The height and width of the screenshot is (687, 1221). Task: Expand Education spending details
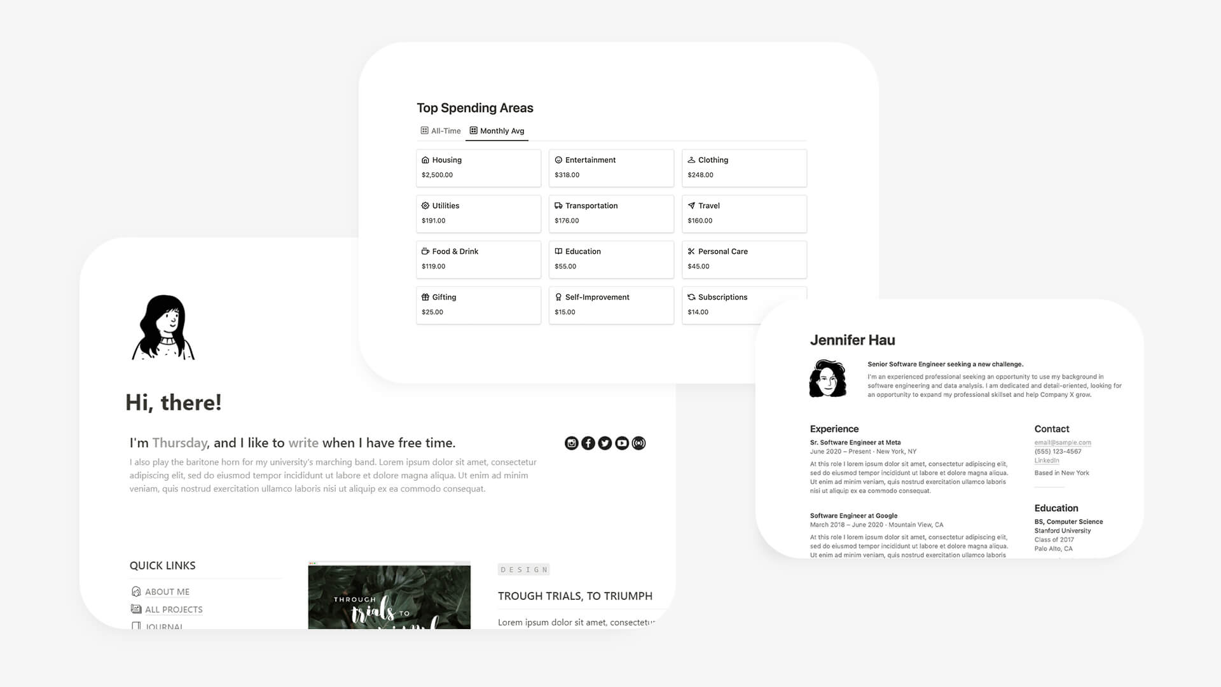click(x=611, y=258)
